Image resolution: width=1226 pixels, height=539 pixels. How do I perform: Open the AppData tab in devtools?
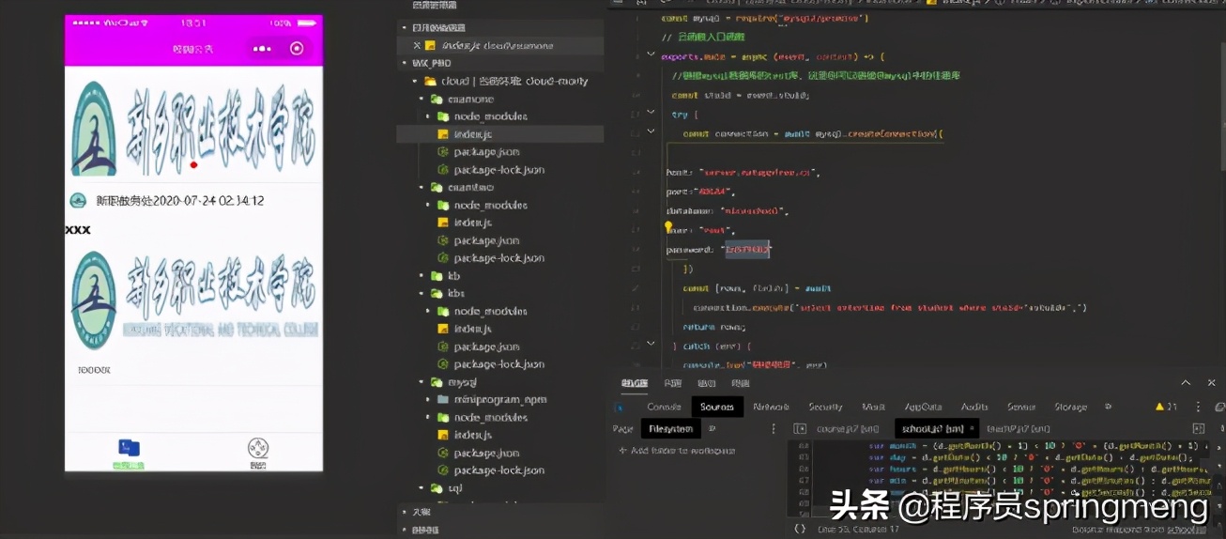coord(923,407)
